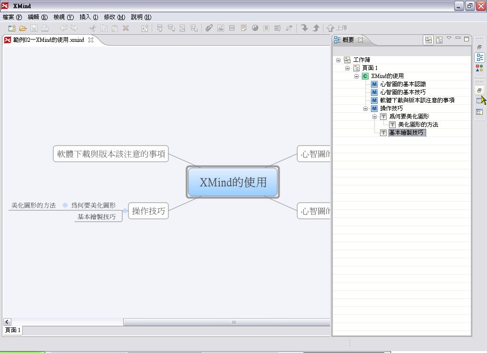487x353 pixels.
Task: Delete selection with the red X icon
Action: 126,28
